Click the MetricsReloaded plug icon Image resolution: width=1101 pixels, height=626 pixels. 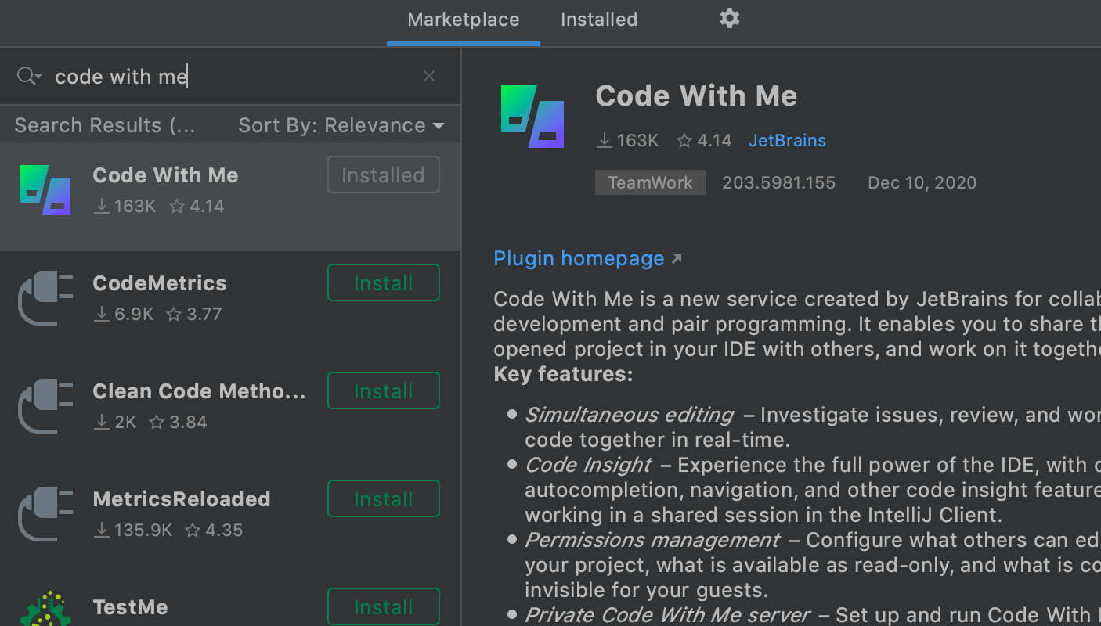click(x=45, y=514)
